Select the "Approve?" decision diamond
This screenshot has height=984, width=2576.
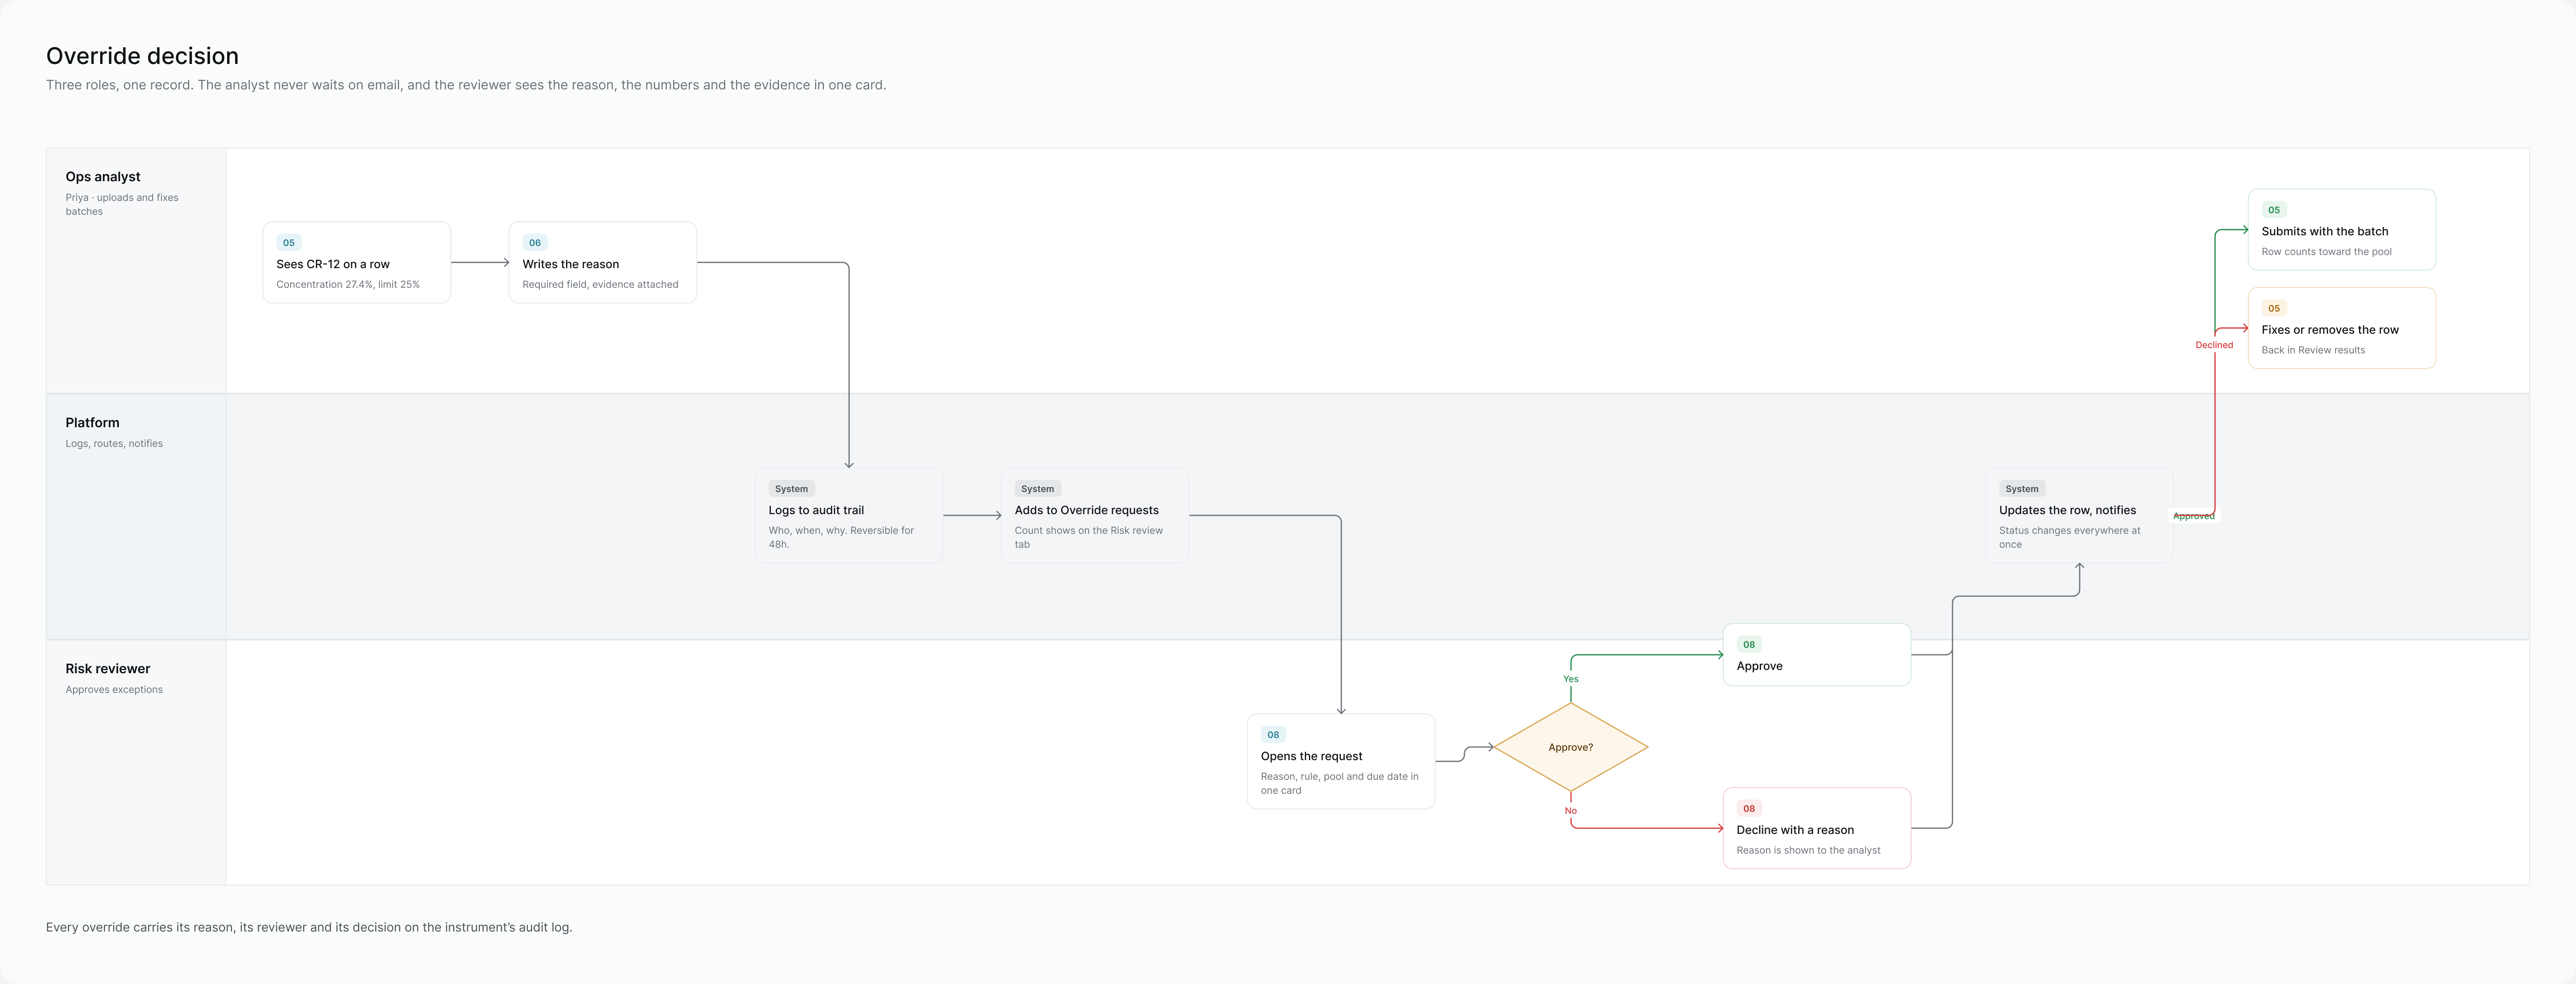pyautogui.click(x=1571, y=747)
